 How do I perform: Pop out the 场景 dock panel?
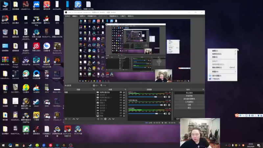tap(94, 89)
